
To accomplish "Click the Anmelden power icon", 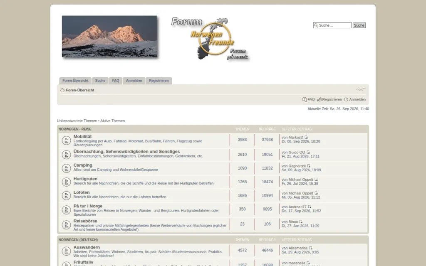I will click(x=346, y=100).
